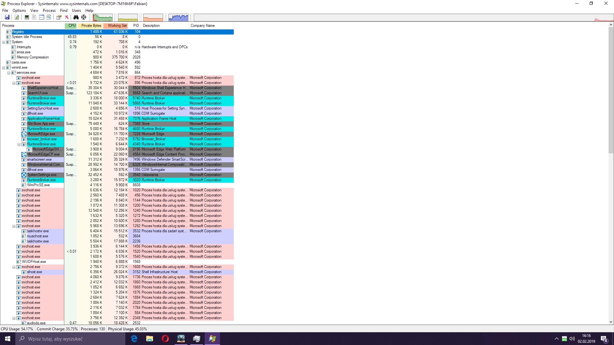Sort by the CPU column header
This screenshot has height=345, width=614.
[71, 26]
